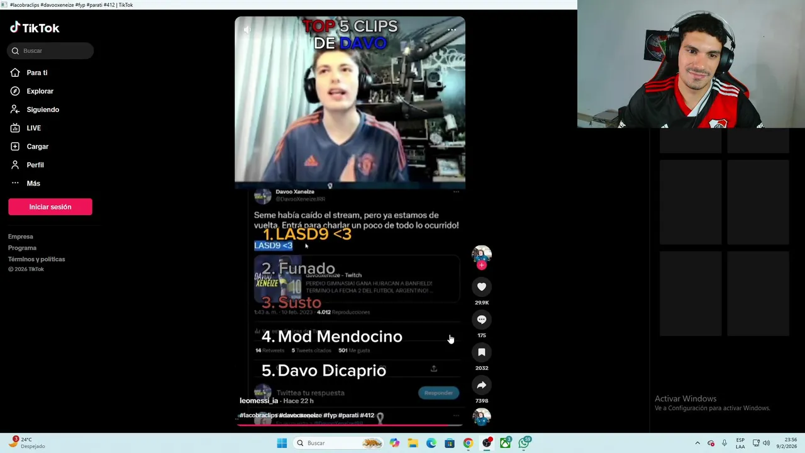Image resolution: width=805 pixels, height=453 pixels.
Task: Open the sound disc at bottom right
Action: pyautogui.click(x=482, y=417)
